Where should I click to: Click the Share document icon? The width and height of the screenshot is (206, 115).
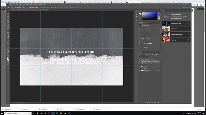pyautogui.click(x=190, y=7)
